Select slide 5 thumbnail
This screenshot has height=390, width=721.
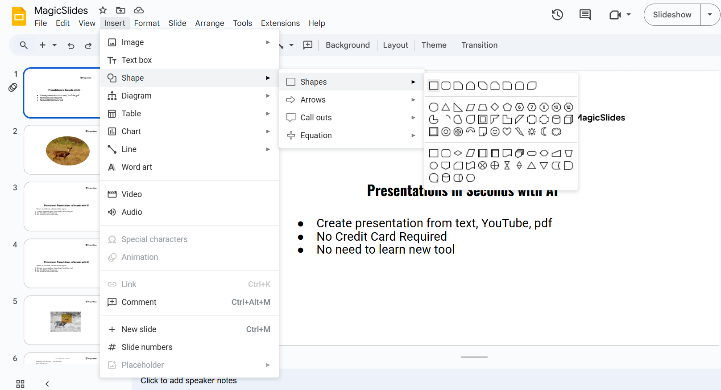(x=62, y=320)
